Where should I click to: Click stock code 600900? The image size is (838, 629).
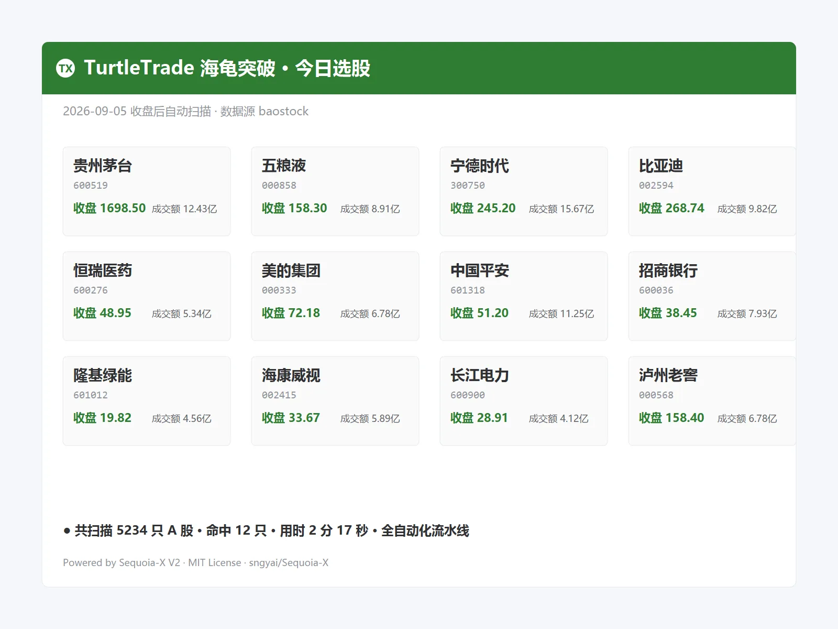click(468, 395)
